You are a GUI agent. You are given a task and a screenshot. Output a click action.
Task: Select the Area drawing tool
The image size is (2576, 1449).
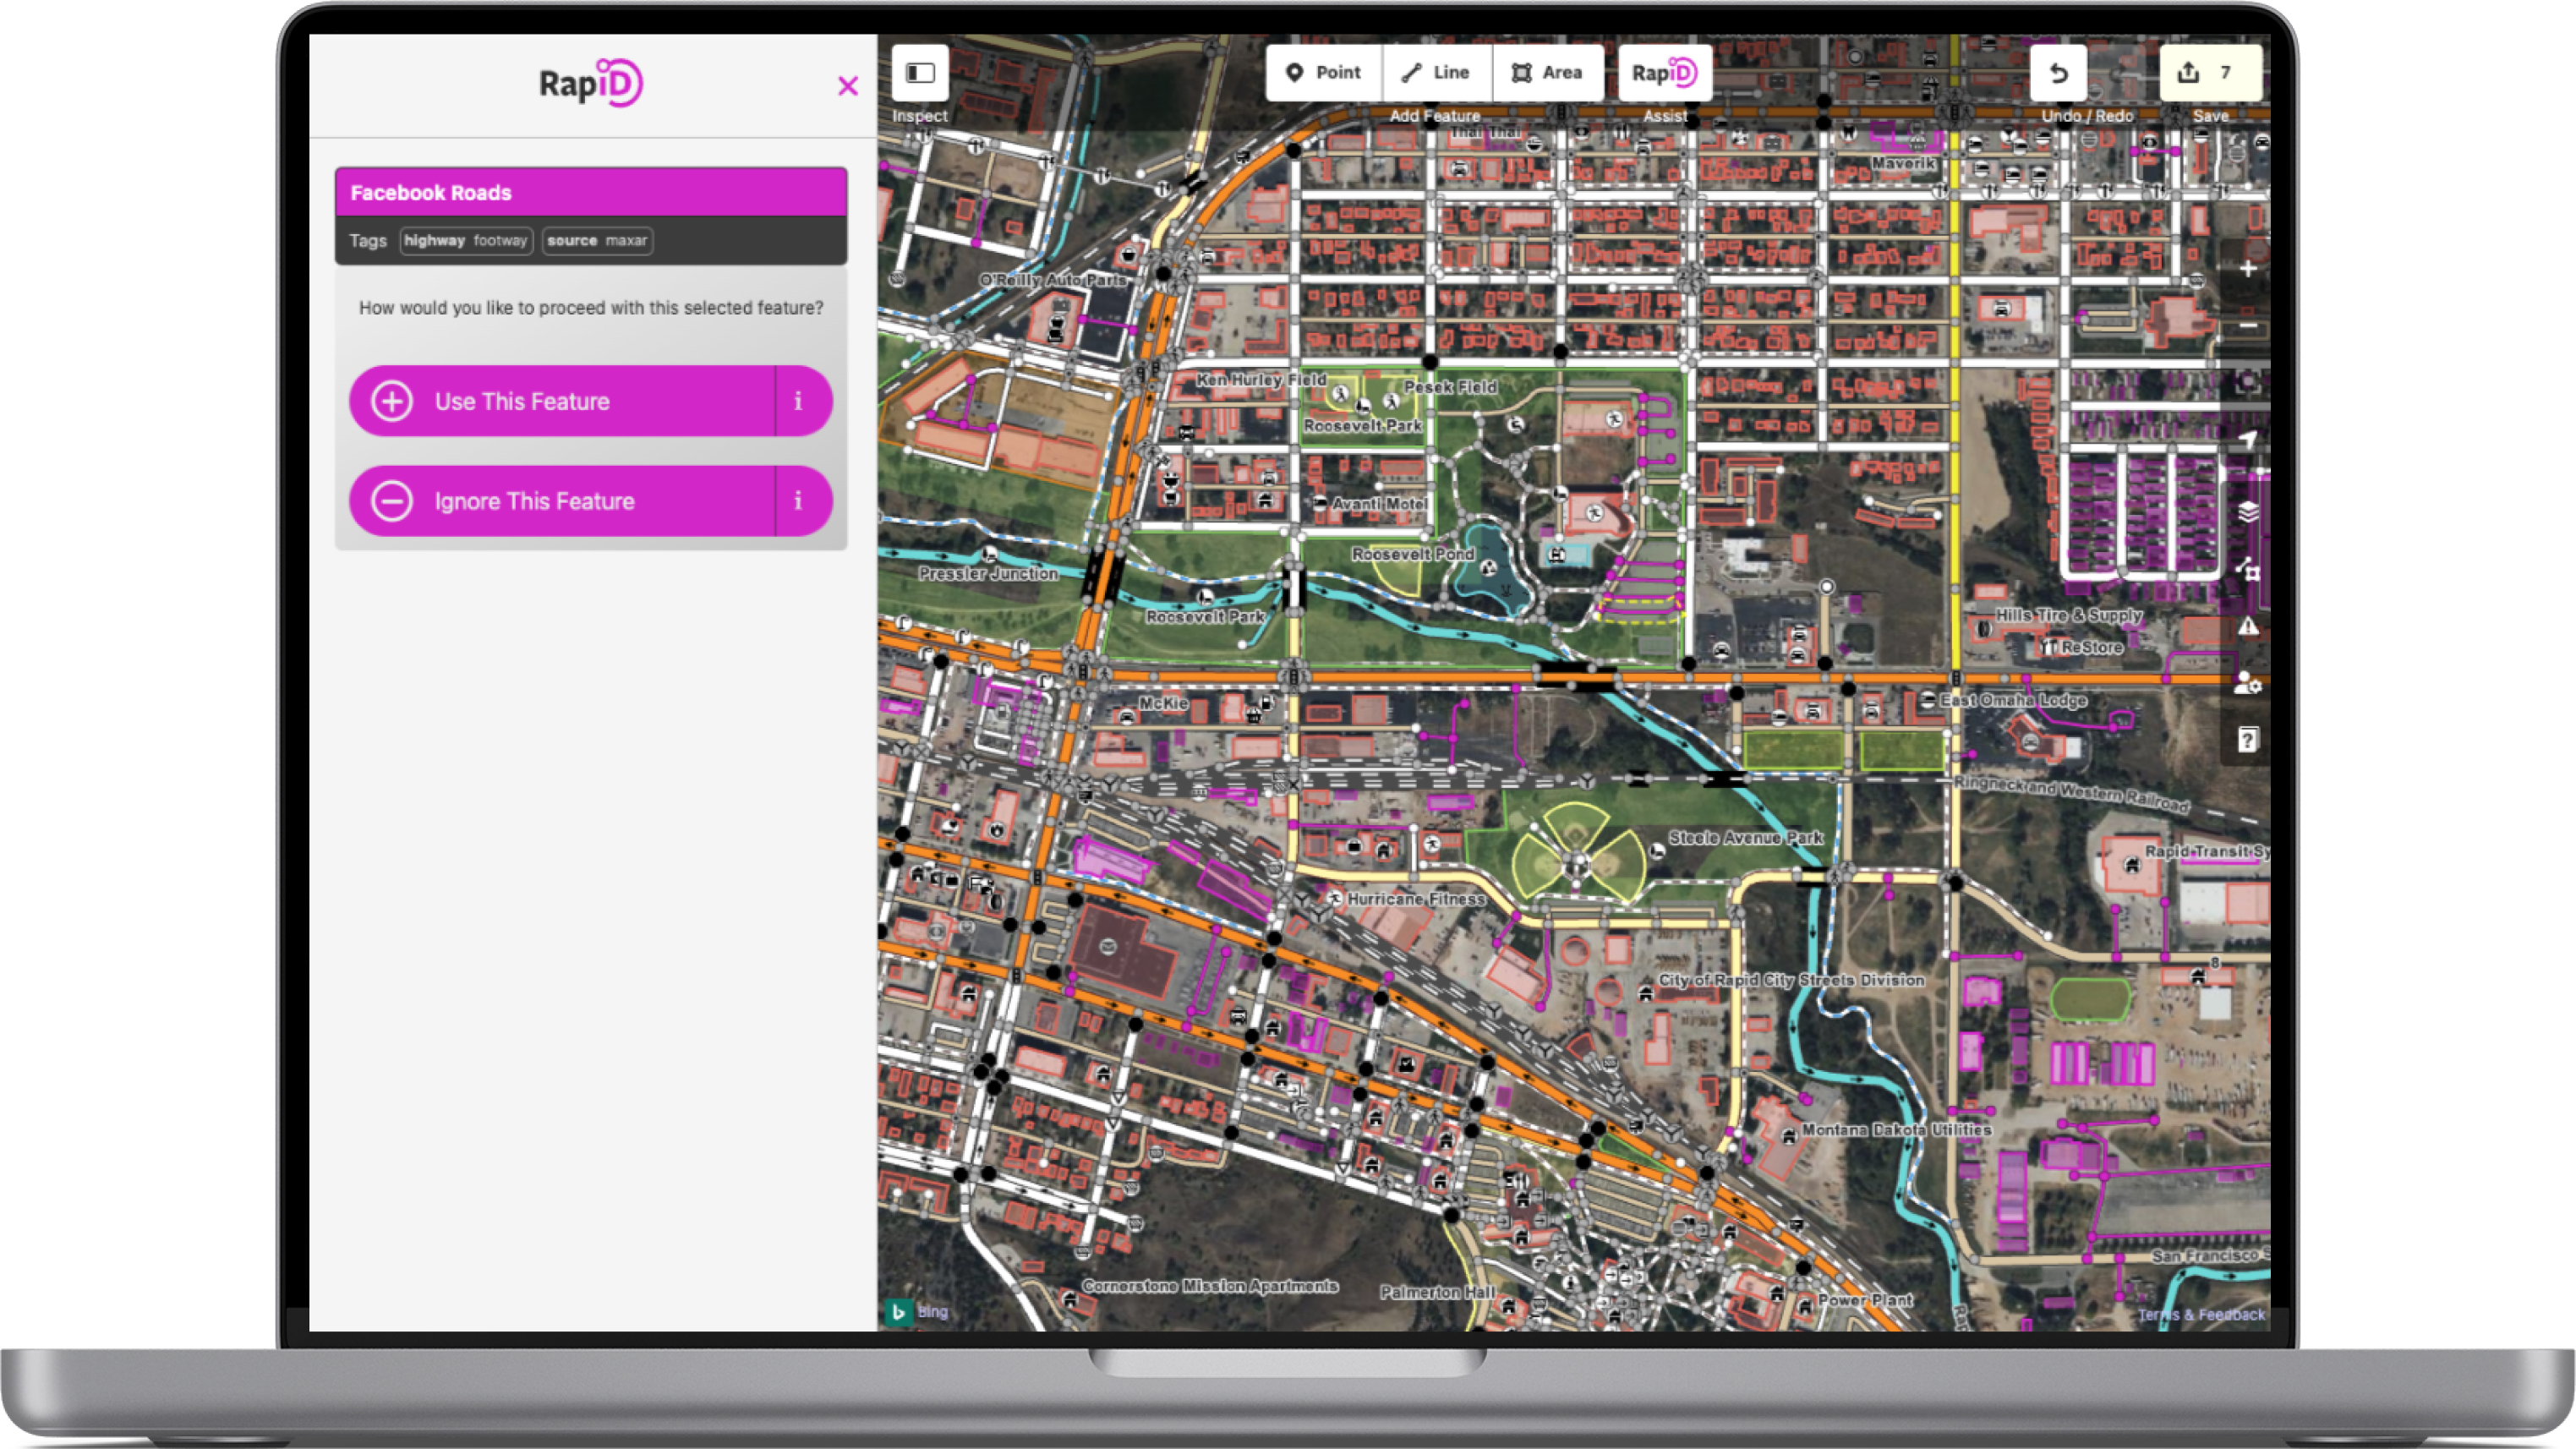point(1548,72)
